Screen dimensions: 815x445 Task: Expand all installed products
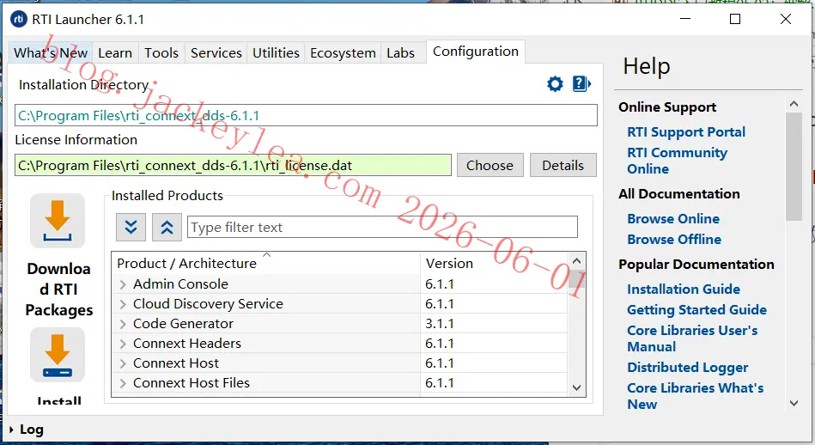click(x=131, y=227)
